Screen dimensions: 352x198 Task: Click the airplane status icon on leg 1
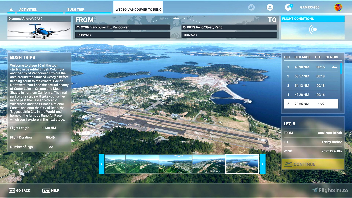pyautogui.click(x=334, y=67)
